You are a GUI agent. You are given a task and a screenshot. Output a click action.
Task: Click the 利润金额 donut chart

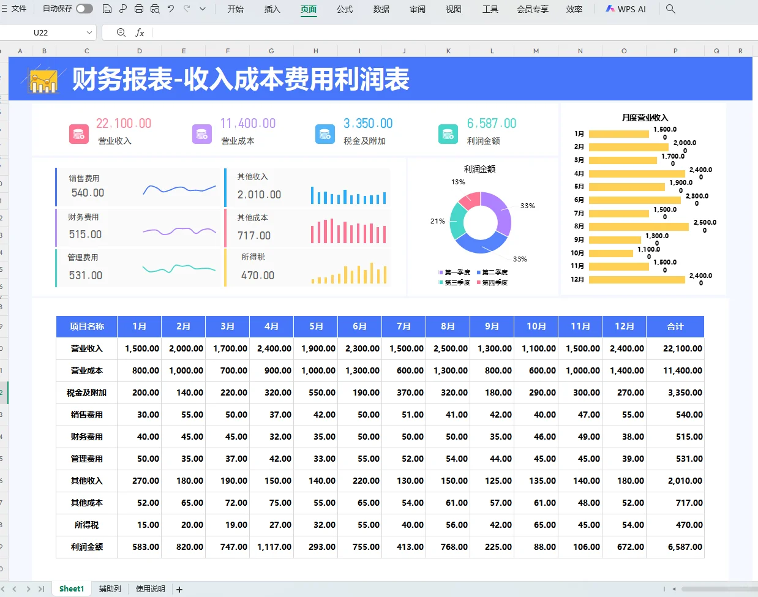(481, 223)
